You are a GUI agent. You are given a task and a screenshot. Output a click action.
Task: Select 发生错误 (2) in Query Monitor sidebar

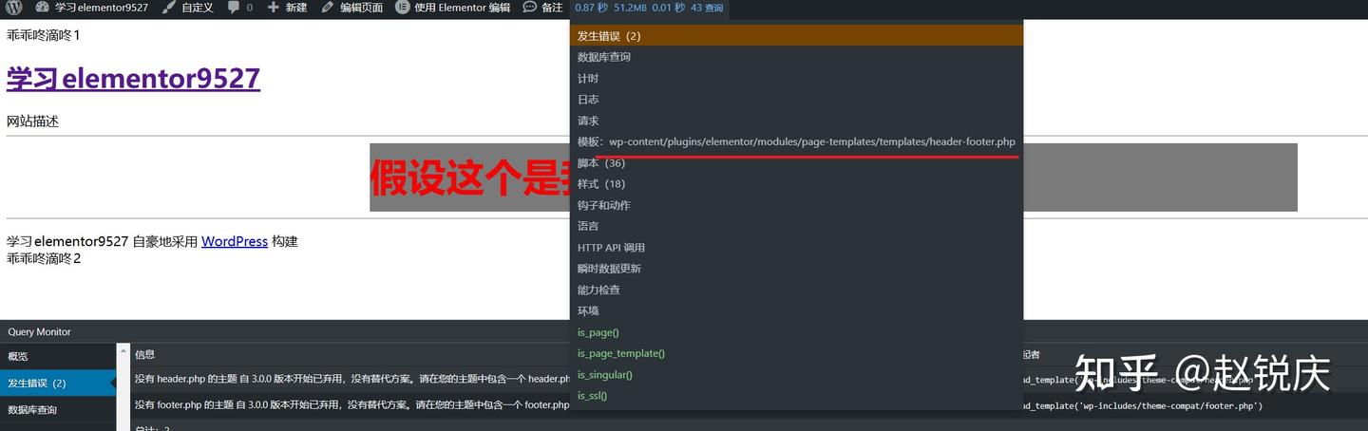tap(58, 383)
